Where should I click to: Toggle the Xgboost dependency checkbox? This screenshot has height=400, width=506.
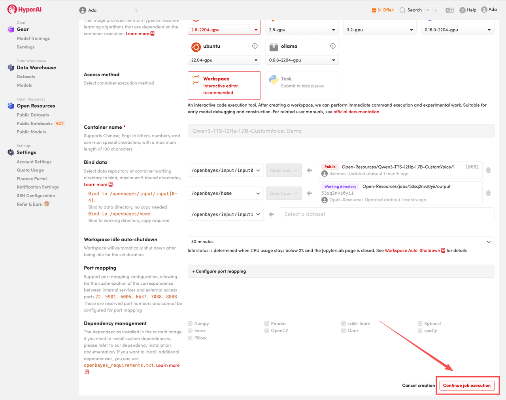pyautogui.click(x=420, y=323)
